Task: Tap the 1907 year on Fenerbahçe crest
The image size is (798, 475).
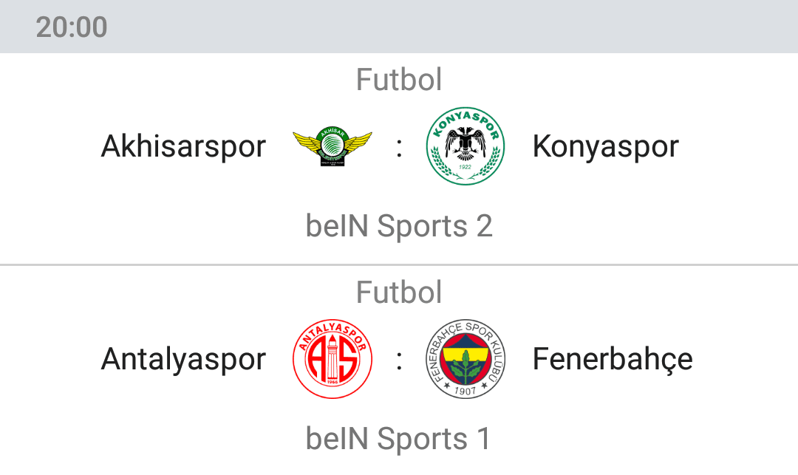Action: (x=465, y=390)
